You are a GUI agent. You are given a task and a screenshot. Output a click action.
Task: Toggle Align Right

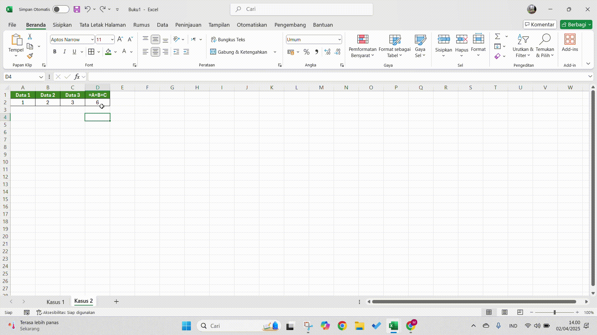click(165, 52)
